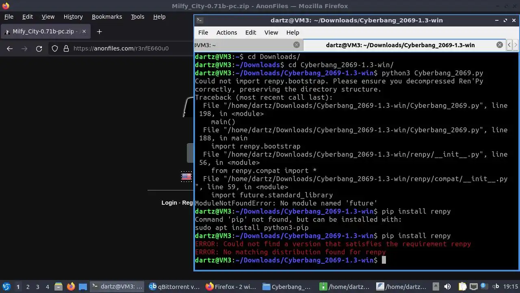The width and height of the screenshot is (520, 293).
Task: Select workspace 1 in the pager
Action: 18,286
